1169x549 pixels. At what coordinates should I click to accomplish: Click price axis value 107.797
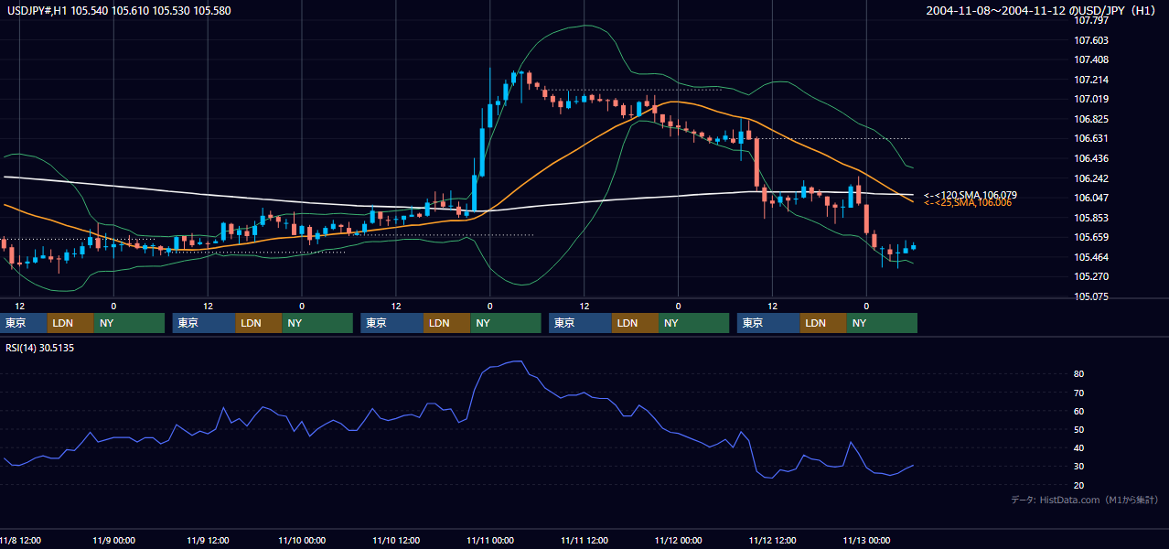coord(1091,20)
